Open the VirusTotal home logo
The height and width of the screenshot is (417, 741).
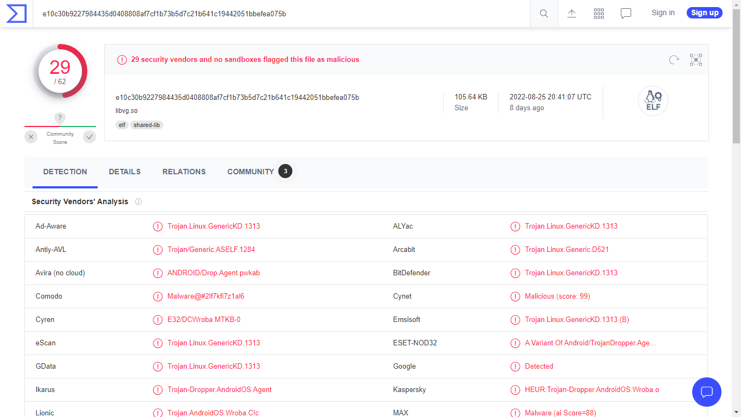[16, 14]
